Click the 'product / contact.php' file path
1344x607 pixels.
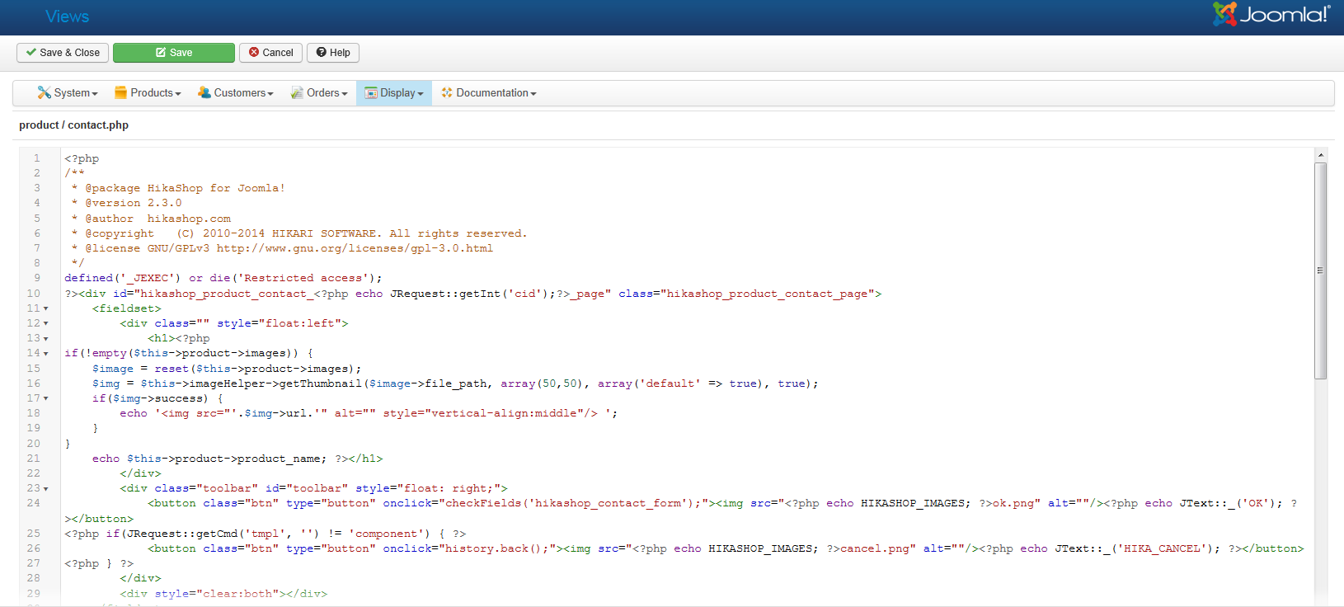coord(74,125)
